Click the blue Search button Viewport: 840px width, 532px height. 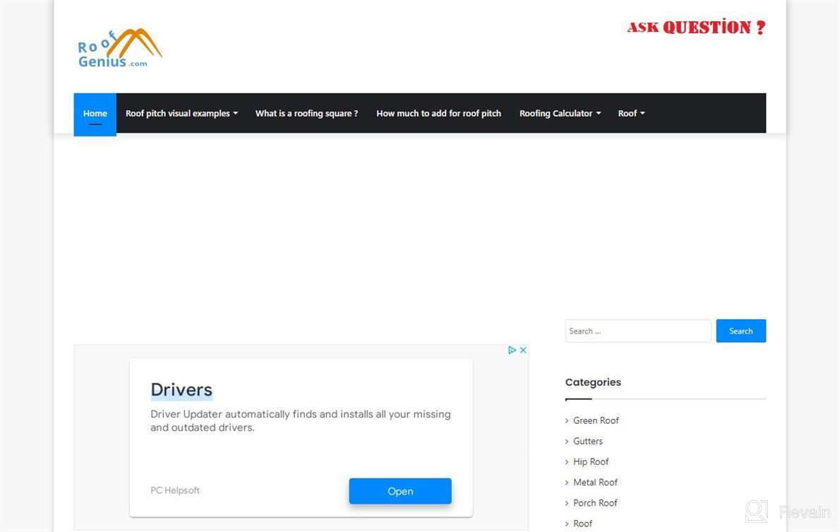741,331
